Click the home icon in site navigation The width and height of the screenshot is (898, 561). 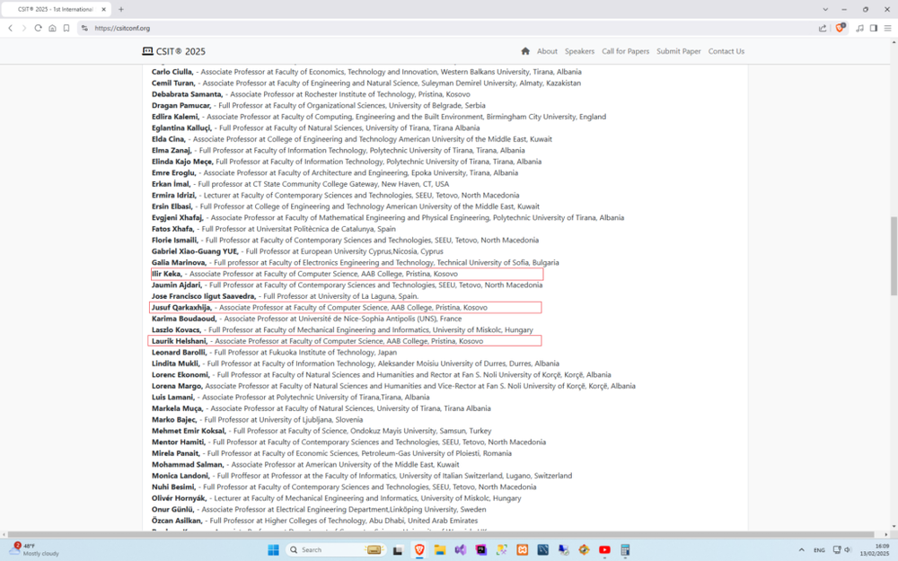coord(525,51)
